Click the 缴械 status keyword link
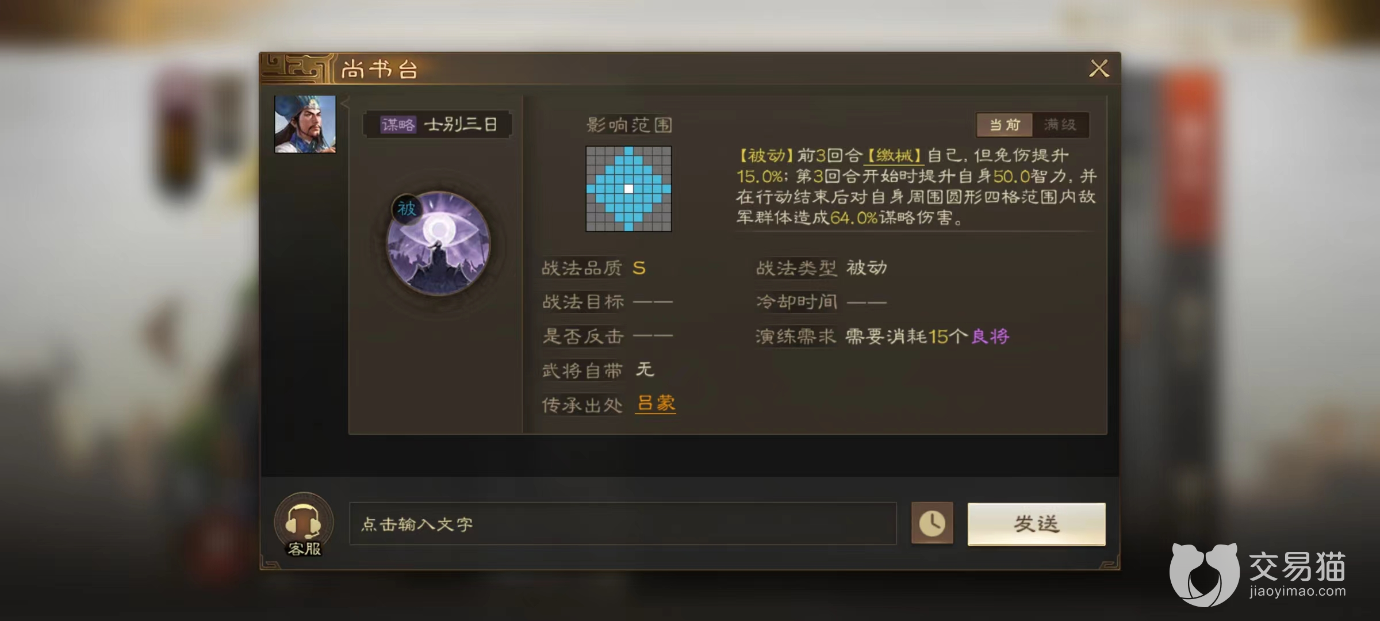This screenshot has height=621, width=1380. pos(894,155)
